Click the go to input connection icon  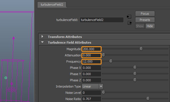(129, 17)
